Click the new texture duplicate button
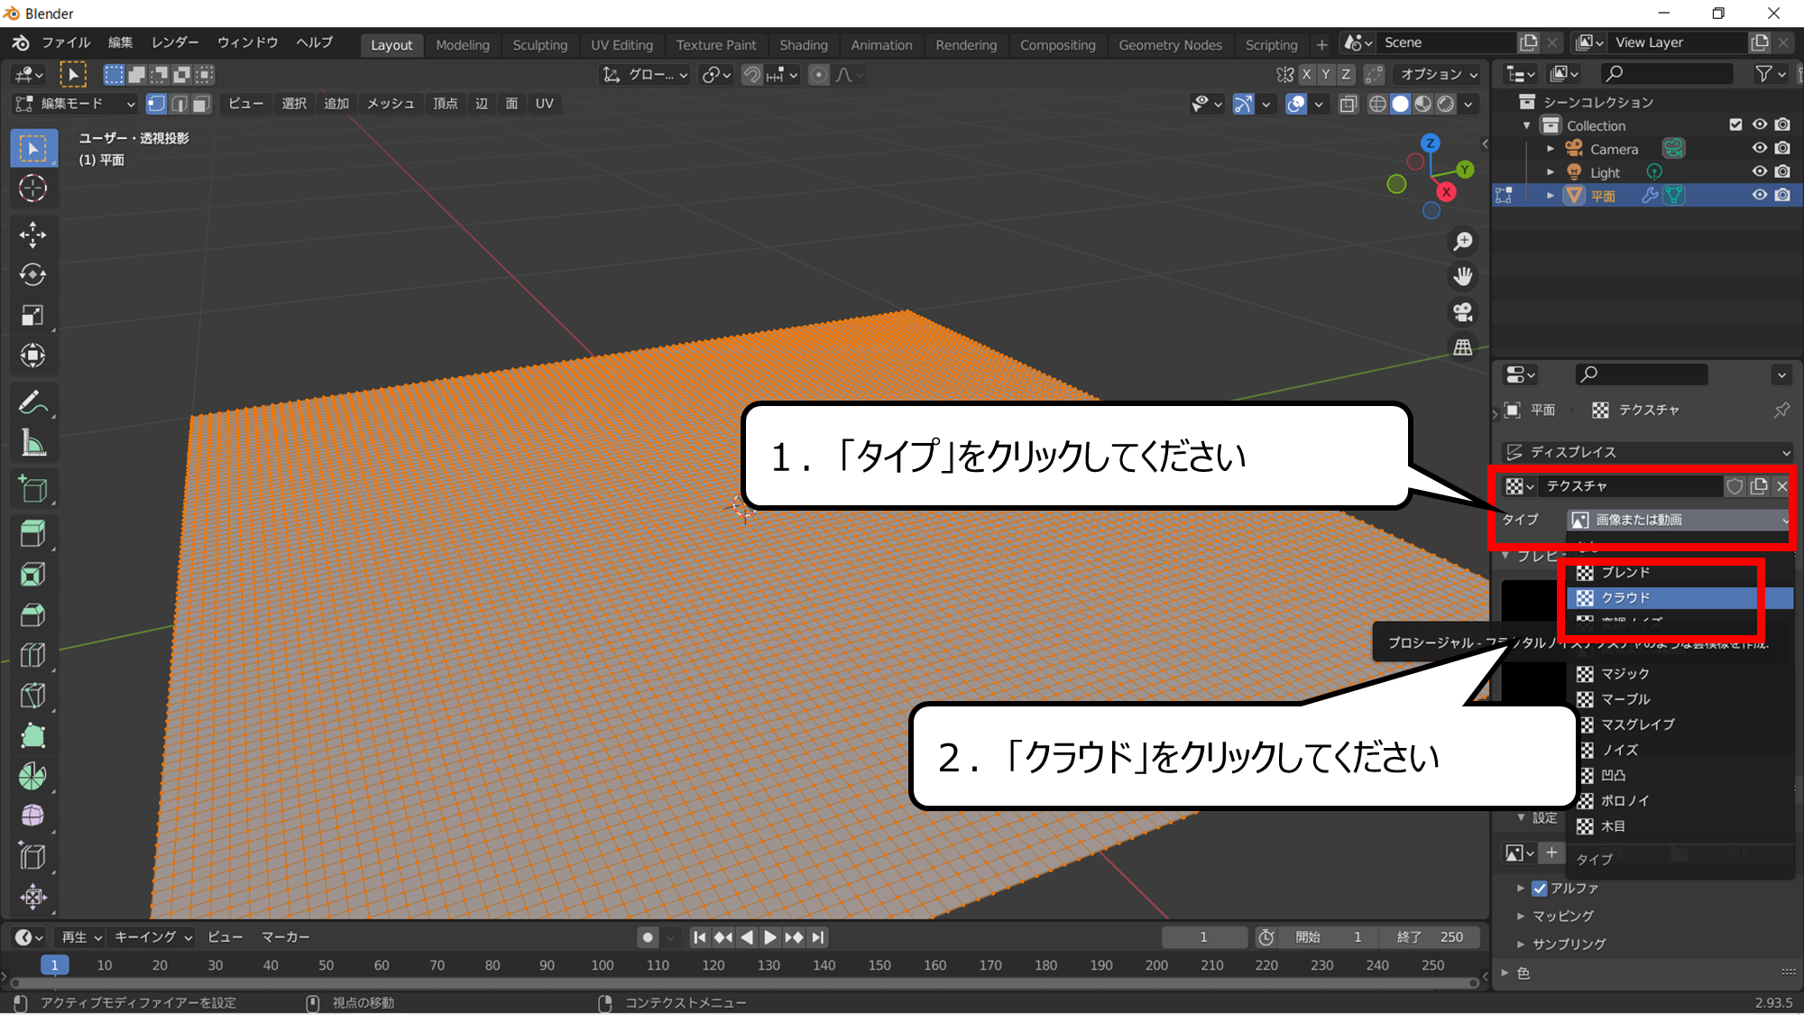 pyautogui.click(x=1759, y=486)
